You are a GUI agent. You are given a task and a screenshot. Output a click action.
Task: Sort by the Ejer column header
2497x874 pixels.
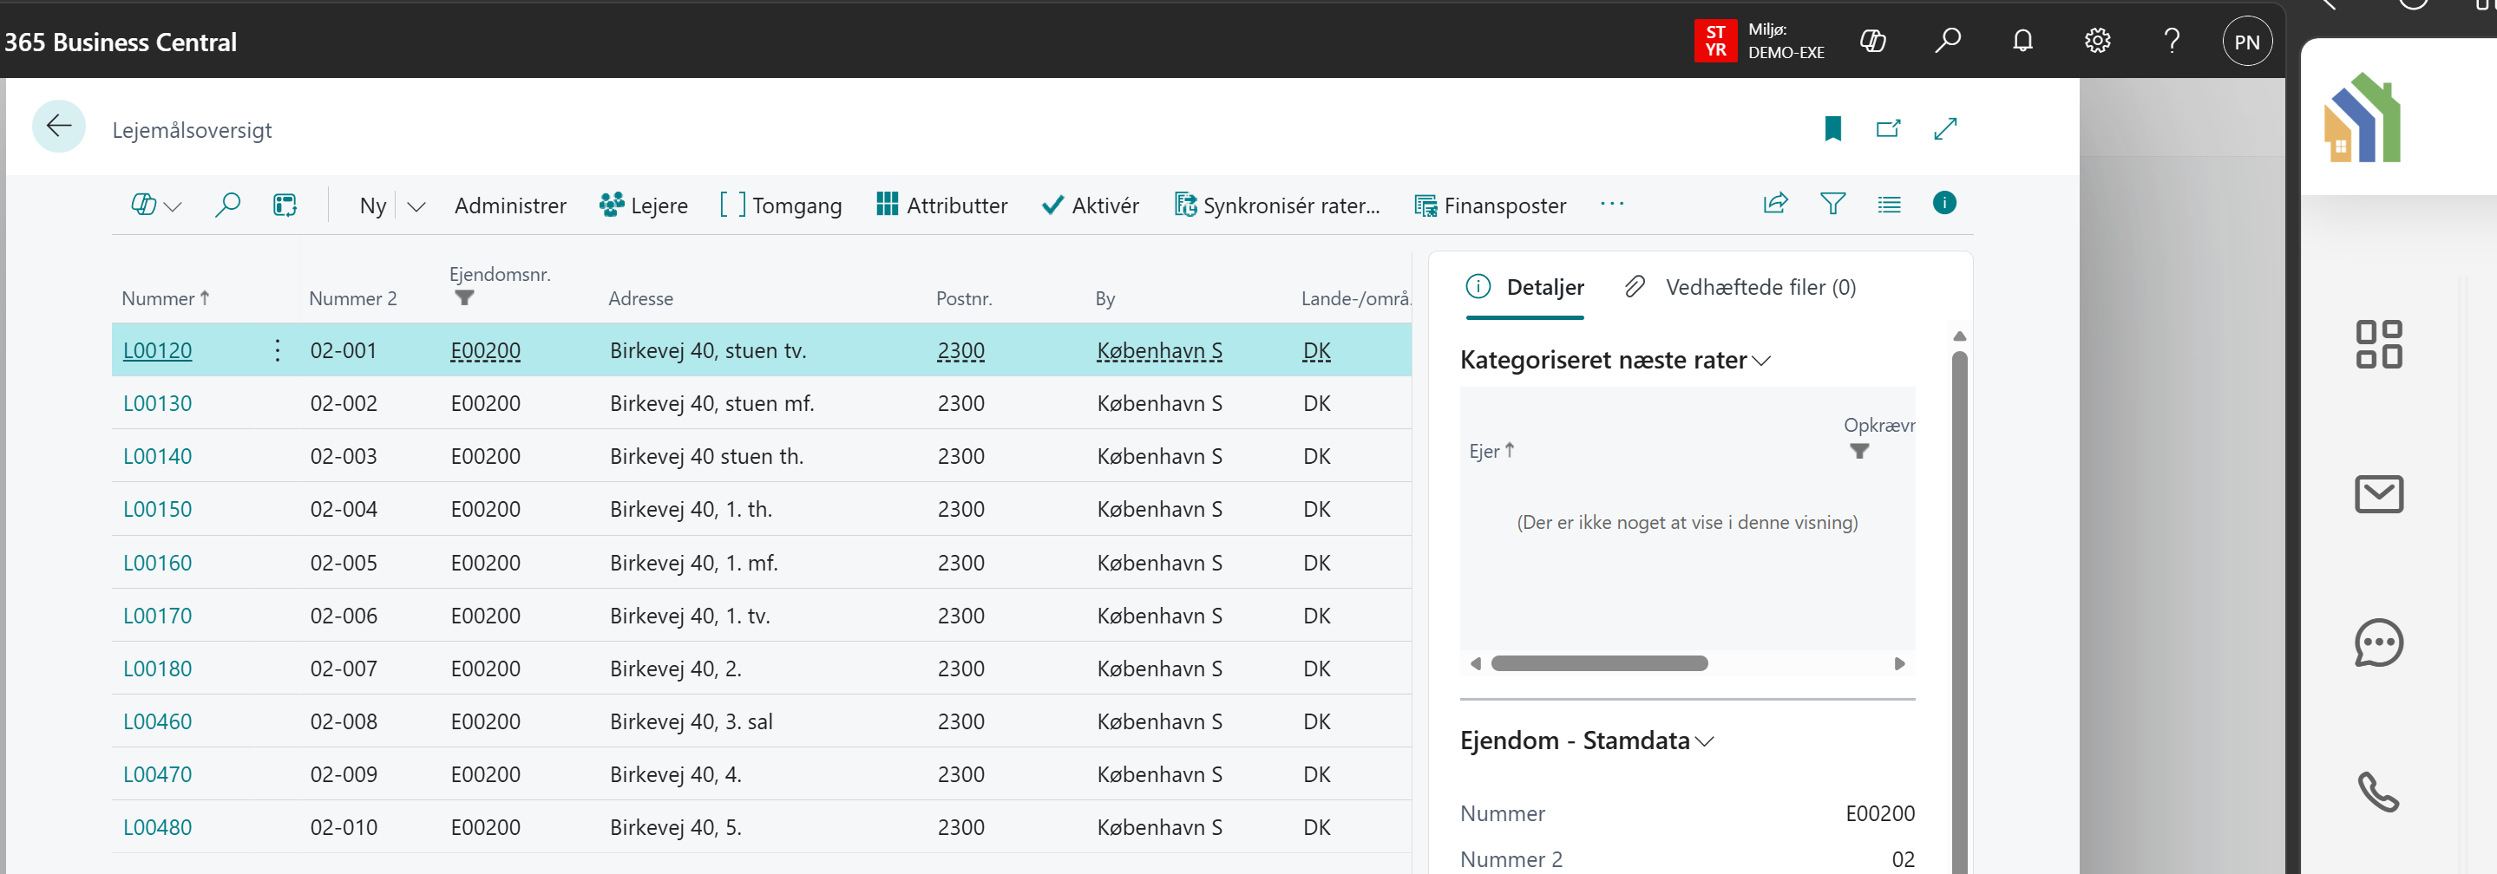pyautogui.click(x=1491, y=451)
